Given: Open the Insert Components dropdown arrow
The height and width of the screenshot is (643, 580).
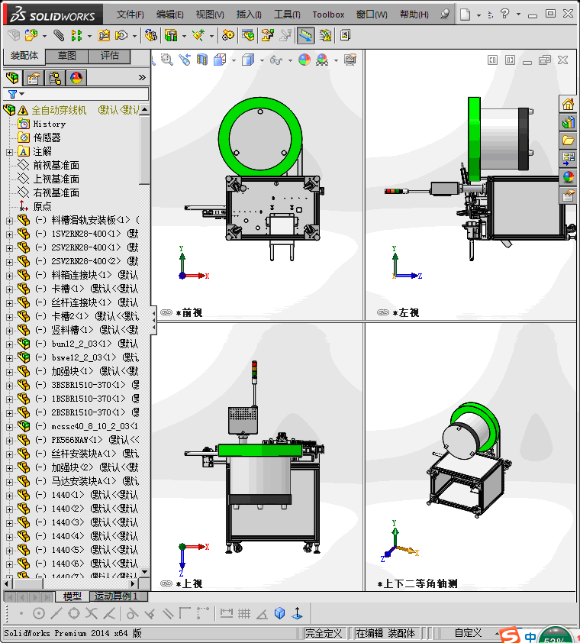Looking at the screenshot, I should tap(44, 36).
